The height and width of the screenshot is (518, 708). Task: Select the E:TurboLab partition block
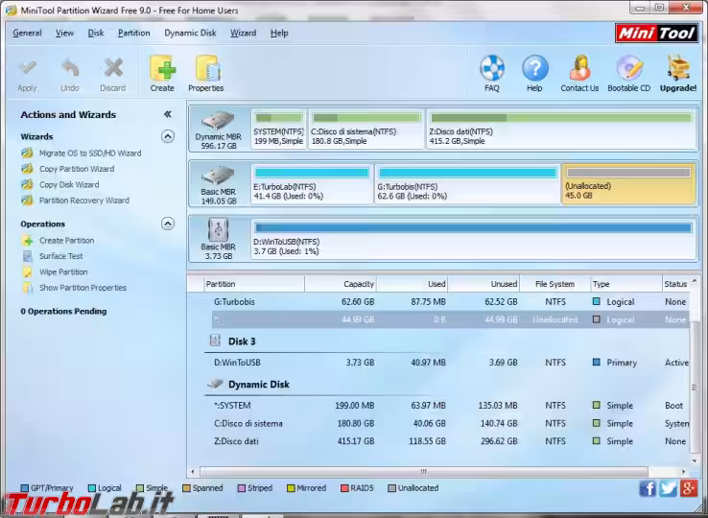[x=312, y=184]
